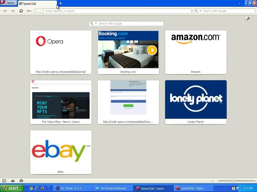
Task: Click the Opera Turbo gauge icon
Action: click(x=21, y=181)
